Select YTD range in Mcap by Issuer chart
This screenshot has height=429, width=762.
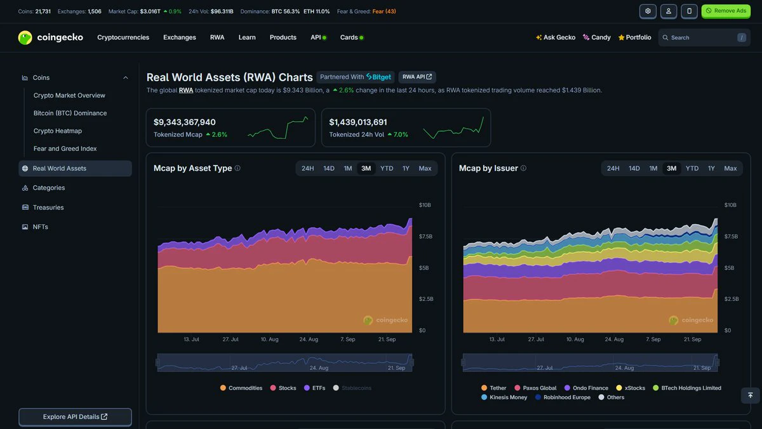click(x=692, y=168)
